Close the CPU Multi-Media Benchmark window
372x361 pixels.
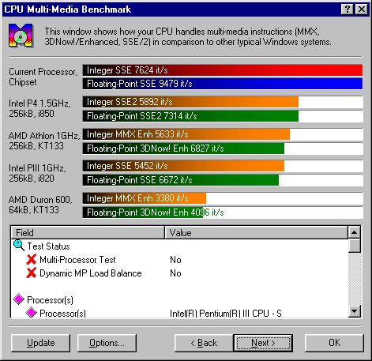click(362, 9)
